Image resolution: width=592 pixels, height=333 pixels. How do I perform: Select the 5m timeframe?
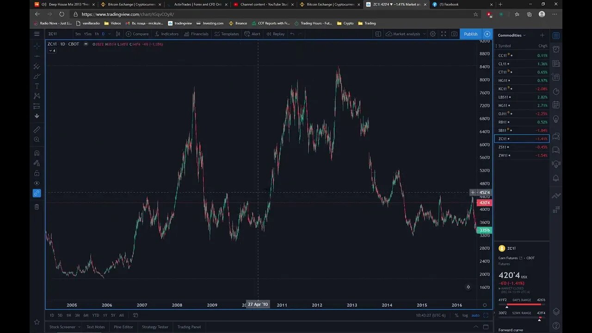point(78,34)
